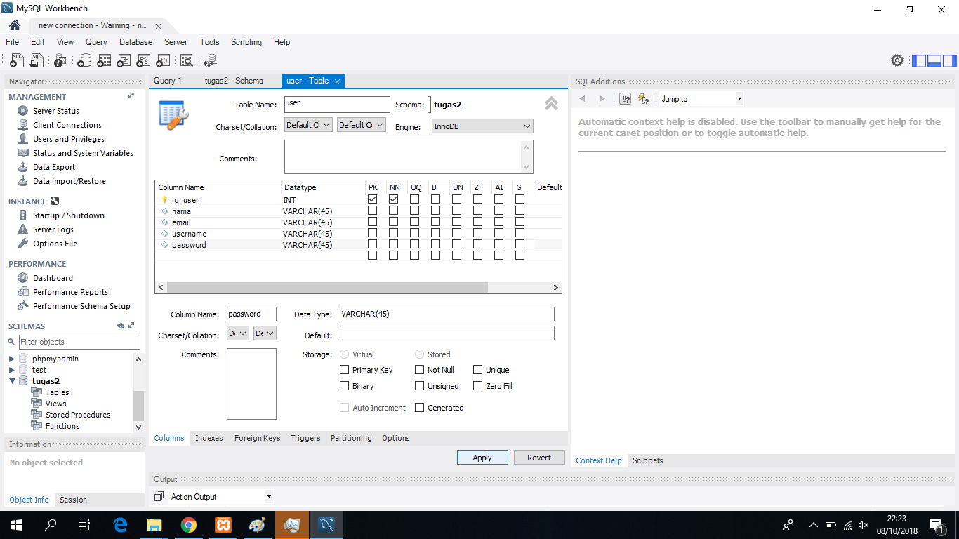Open the inspector for selected object
The image size is (959, 539).
click(x=60, y=60)
